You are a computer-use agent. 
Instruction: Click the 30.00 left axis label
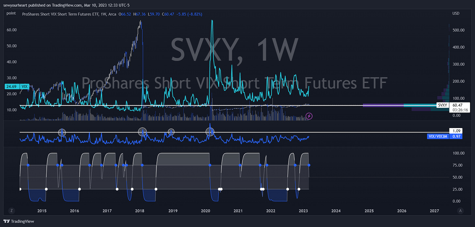click(x=12, y=78)
